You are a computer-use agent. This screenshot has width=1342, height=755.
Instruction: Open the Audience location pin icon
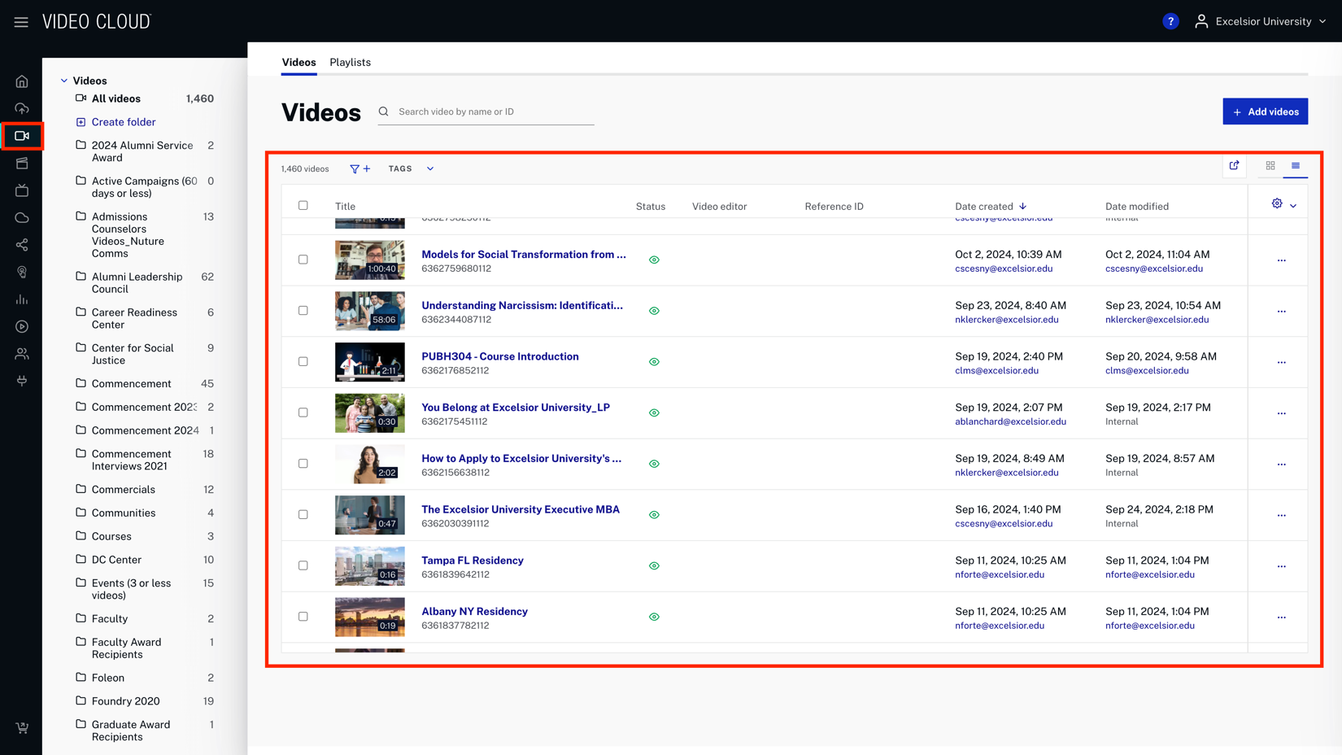22,273
